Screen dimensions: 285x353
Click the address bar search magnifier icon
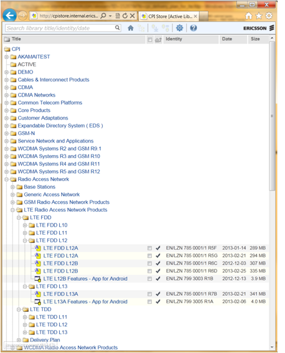[103, 16]
